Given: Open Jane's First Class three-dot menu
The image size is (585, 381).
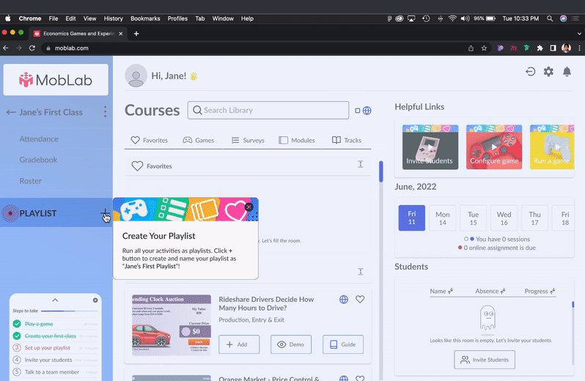Looking at the screenshot, I should point(106,112).
